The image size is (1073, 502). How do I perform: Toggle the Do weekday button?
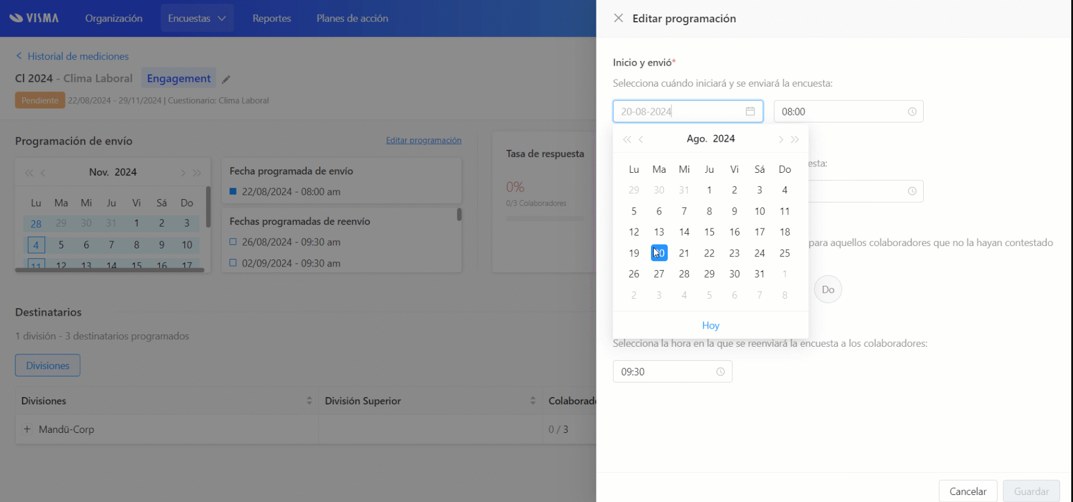[828, 289]
